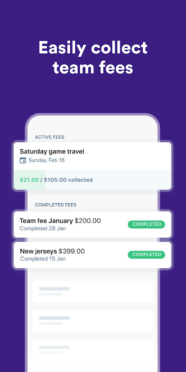This screenshot has height=372, width=186.
Task: Tap the $200.00 amount on Team fee January
Action: (x=88, y=221)
